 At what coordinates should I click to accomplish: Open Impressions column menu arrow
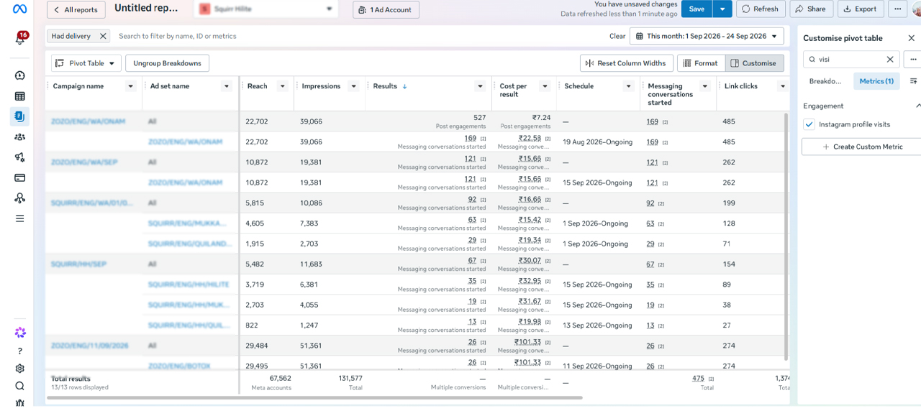[353, 86]
